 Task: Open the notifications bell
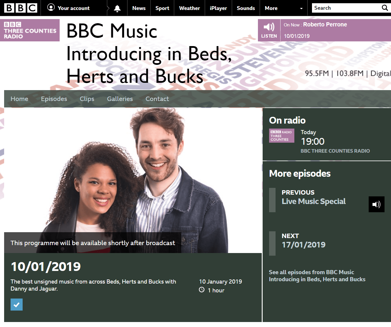117,8
